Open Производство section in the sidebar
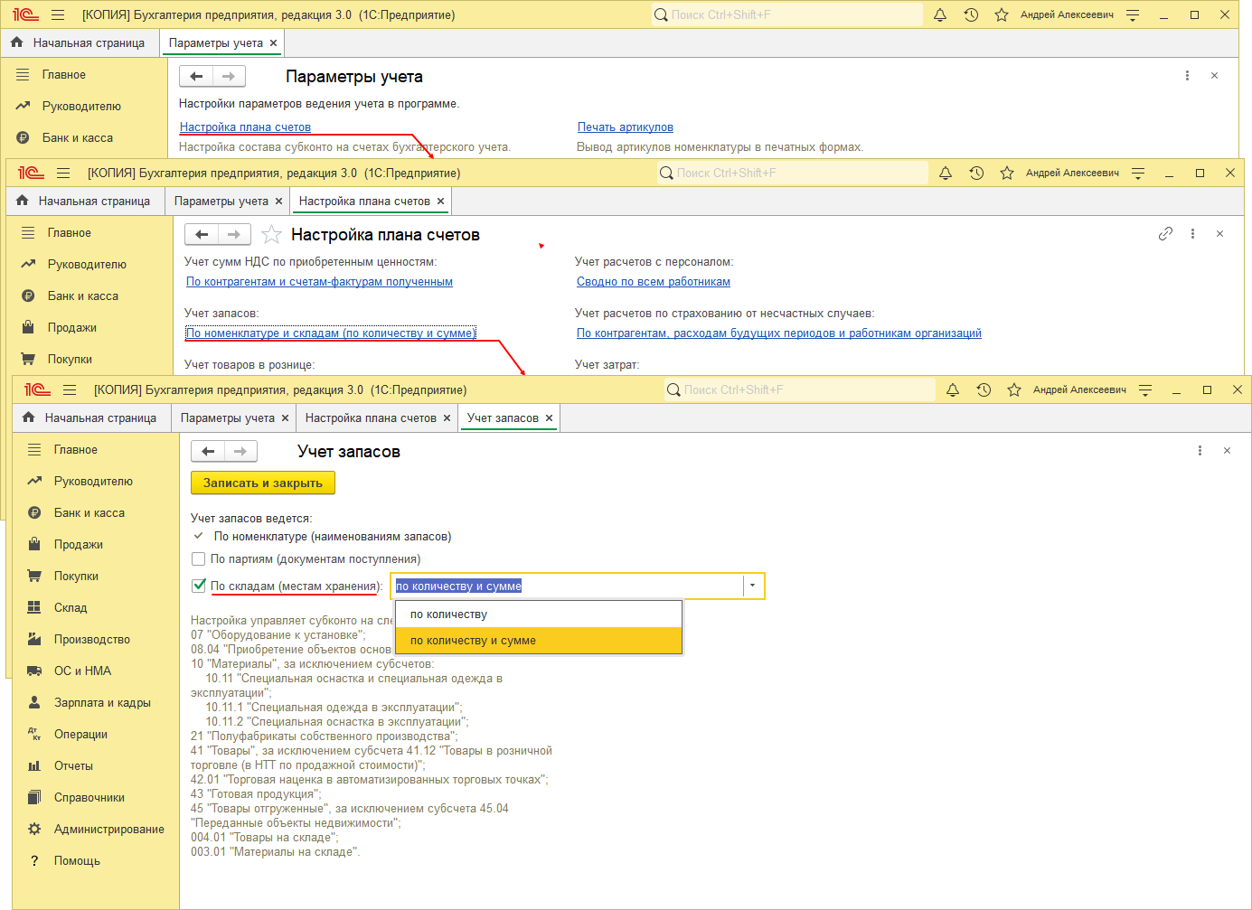This screenshot has height=910, width=1252. (91, 639)
